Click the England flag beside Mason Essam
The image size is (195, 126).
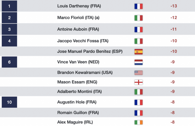[x=139, y=82]
